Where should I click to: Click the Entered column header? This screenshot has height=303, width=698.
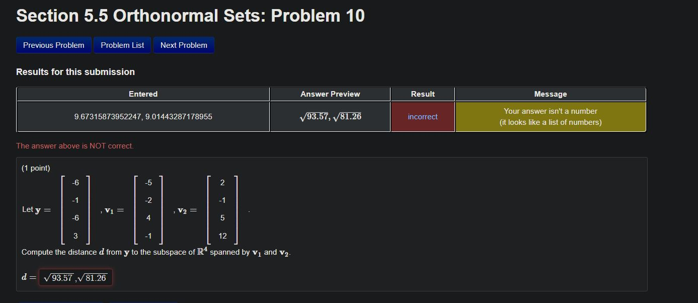tap(143, 94)
